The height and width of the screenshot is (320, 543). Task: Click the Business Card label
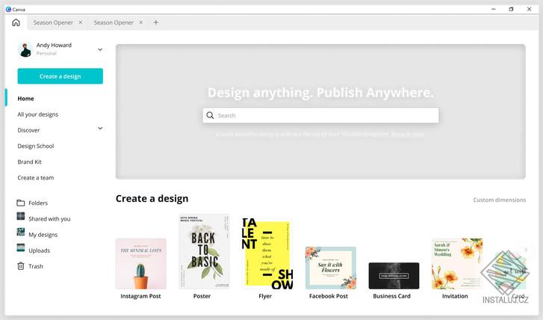tap(391, 296)
